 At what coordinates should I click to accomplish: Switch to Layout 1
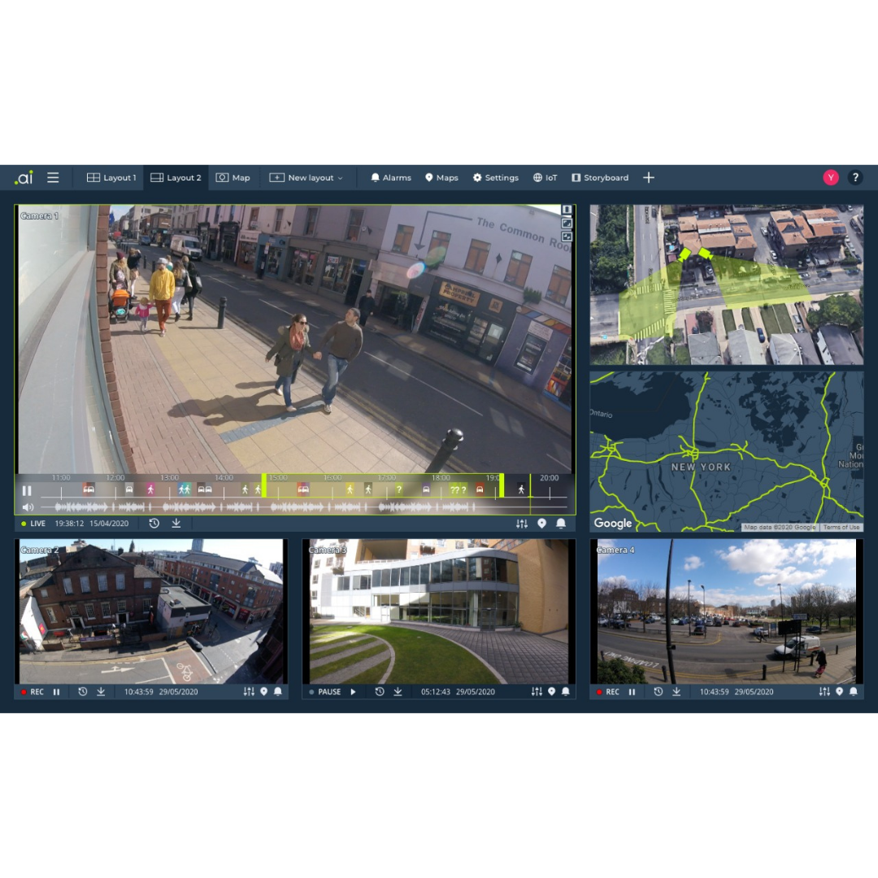tap(110, 177)
